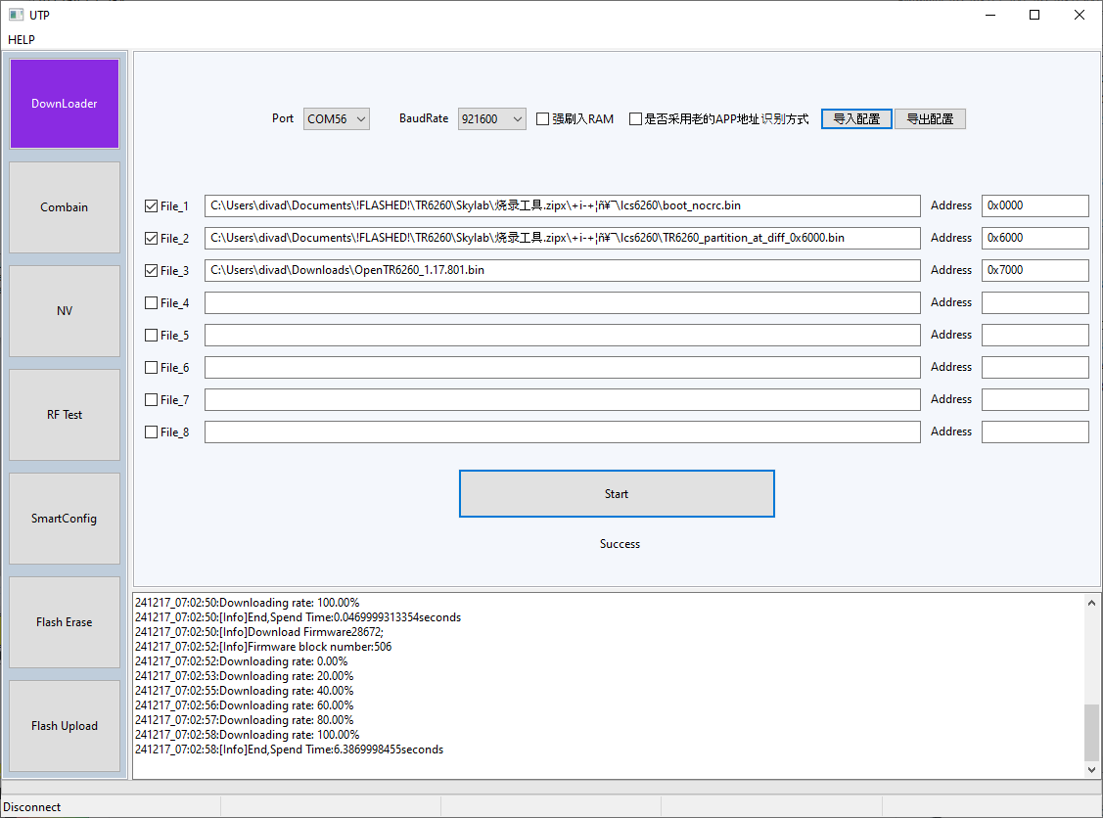Close the UTP window
Viewport: 1103px width, 818px height.
(x=1080, y=15)
